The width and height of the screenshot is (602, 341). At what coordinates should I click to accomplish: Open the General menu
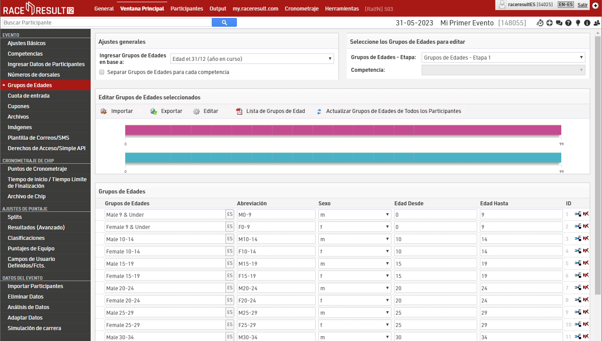click(104, 8)
